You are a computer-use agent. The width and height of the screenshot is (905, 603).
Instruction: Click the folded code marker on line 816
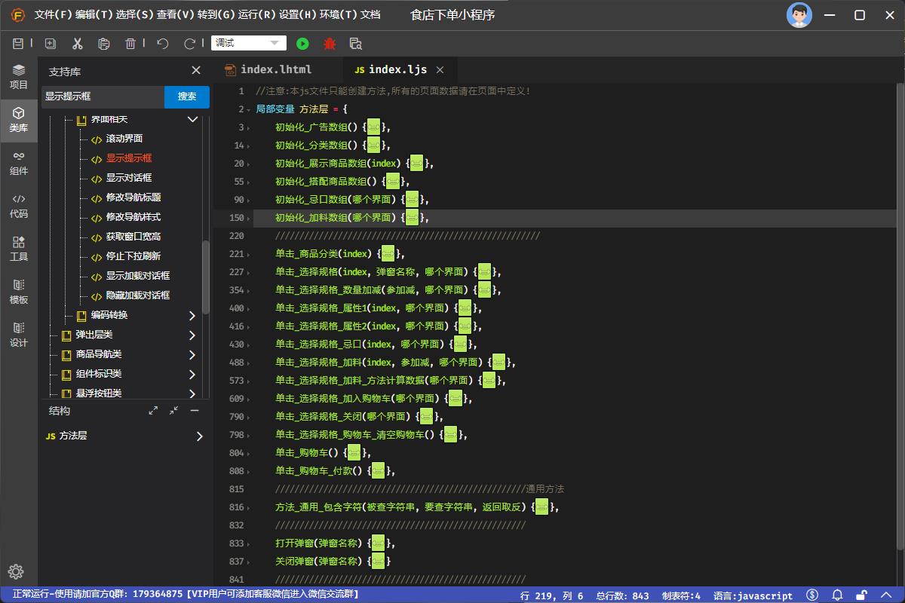pos(541,507)
